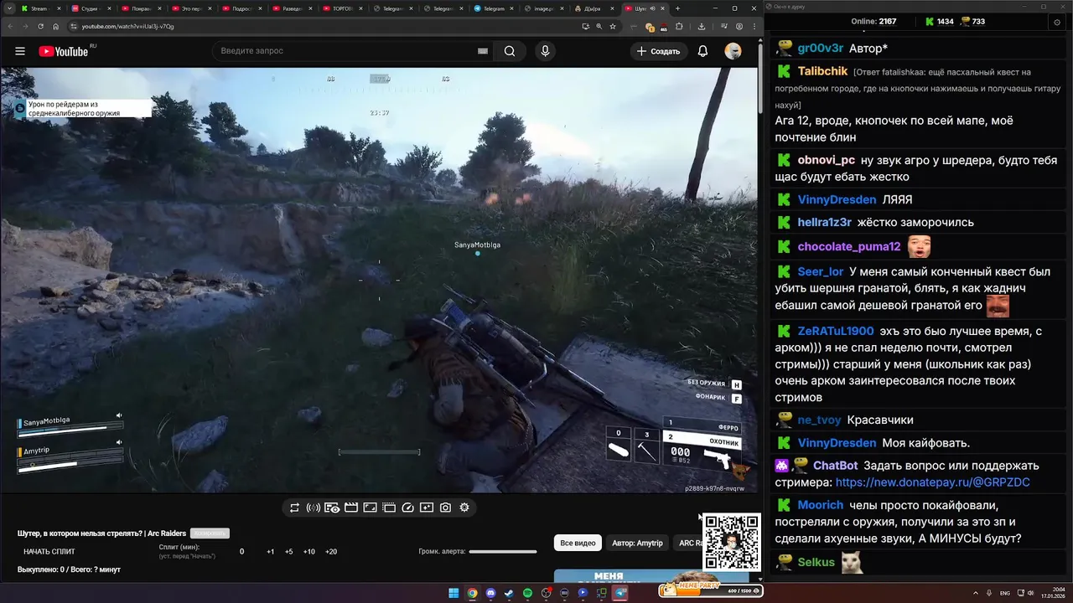Click the ENG language indicator in tray
This screenshot has width=1073, height=603.
coord(1005,593)
